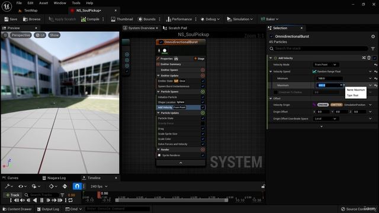This screenshot has width=379, height=213.
Task: Click the Random Range Float graph icon
Action: click(x=314, y=72)
